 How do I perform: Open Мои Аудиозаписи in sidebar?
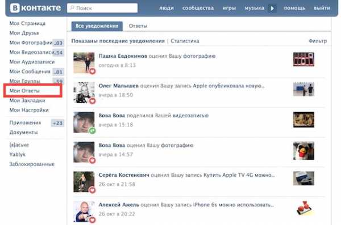[32, 62]
